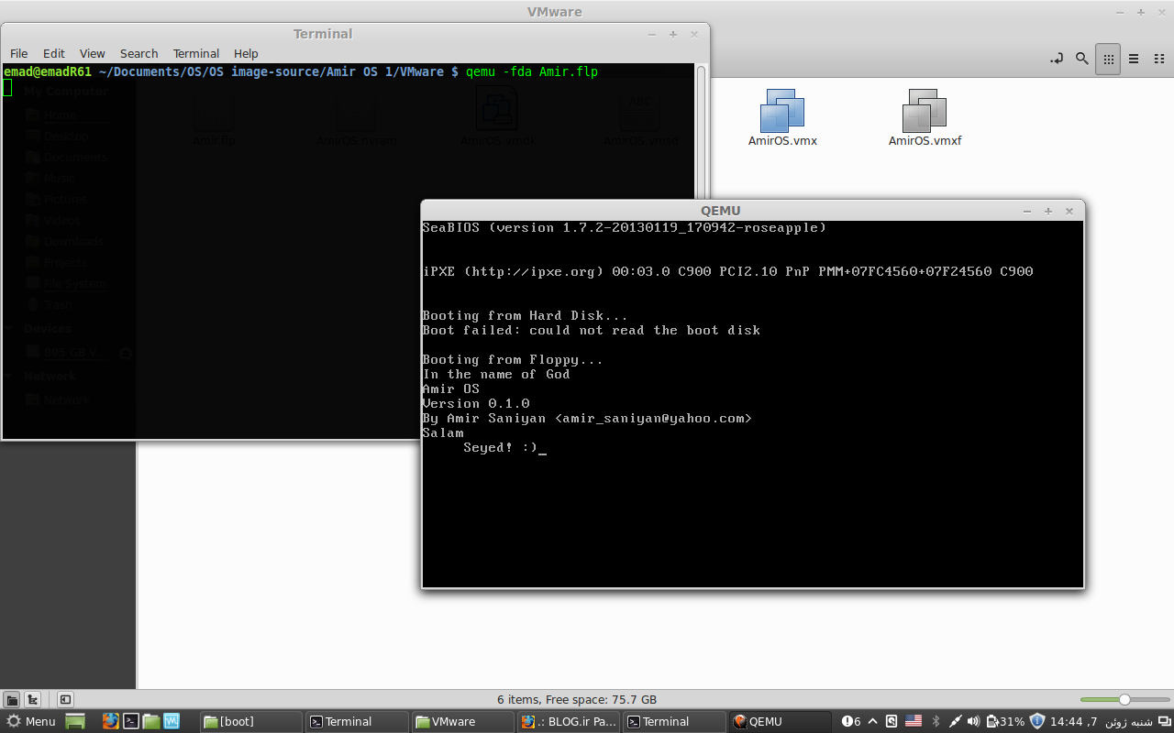Switch file manager to compact view
Viewport: 1174px width, 733px height.
point(1157,59)
